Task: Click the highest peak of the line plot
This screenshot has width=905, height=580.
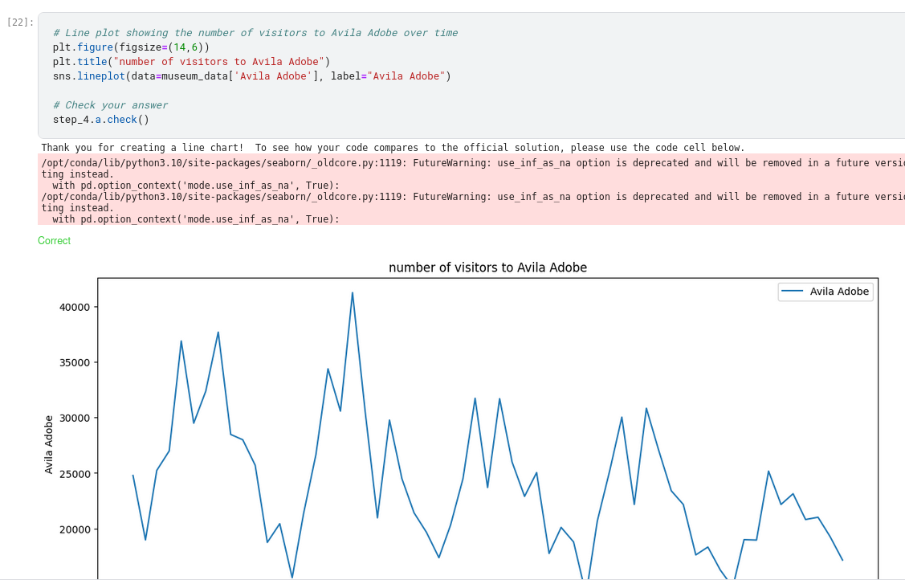Action: pyautogui.click(x=353, y=293)
